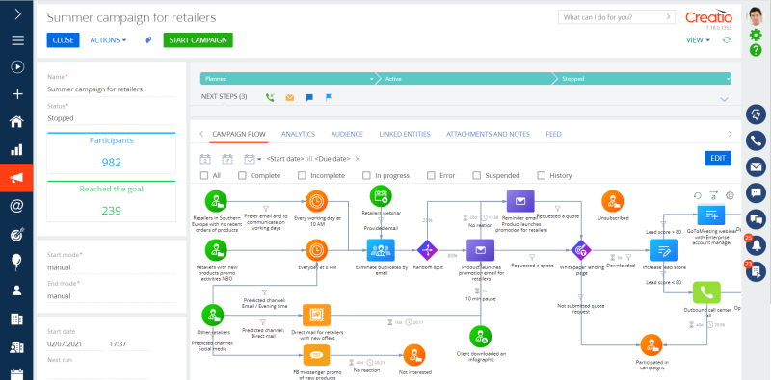
Task: Switch to the Analytics tab
Action: [x=298, y=134]
